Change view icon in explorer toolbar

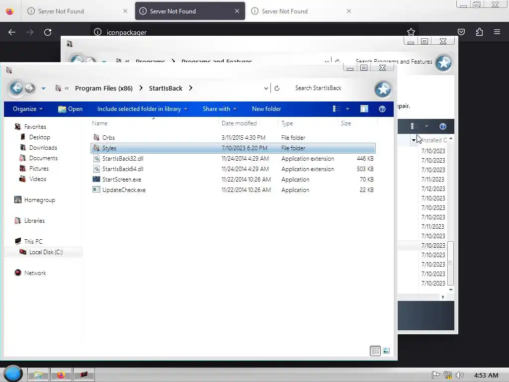tap(337, 109)
